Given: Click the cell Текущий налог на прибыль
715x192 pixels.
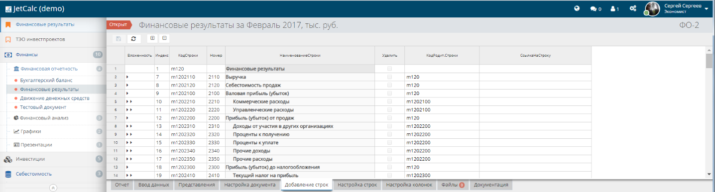Looking at the screenshot, I should (300, 175).
